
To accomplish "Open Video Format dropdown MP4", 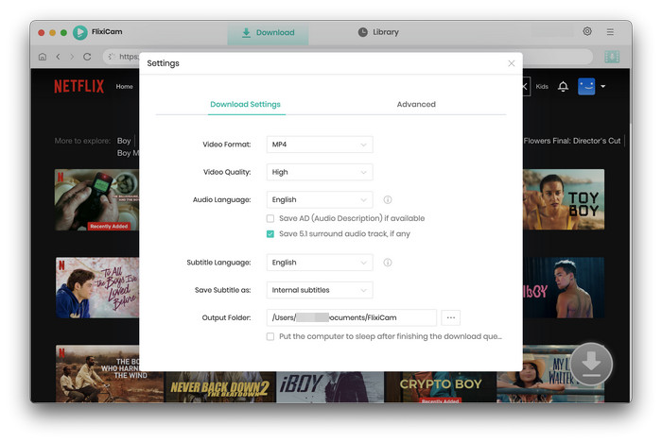I will tap(320, 145).
